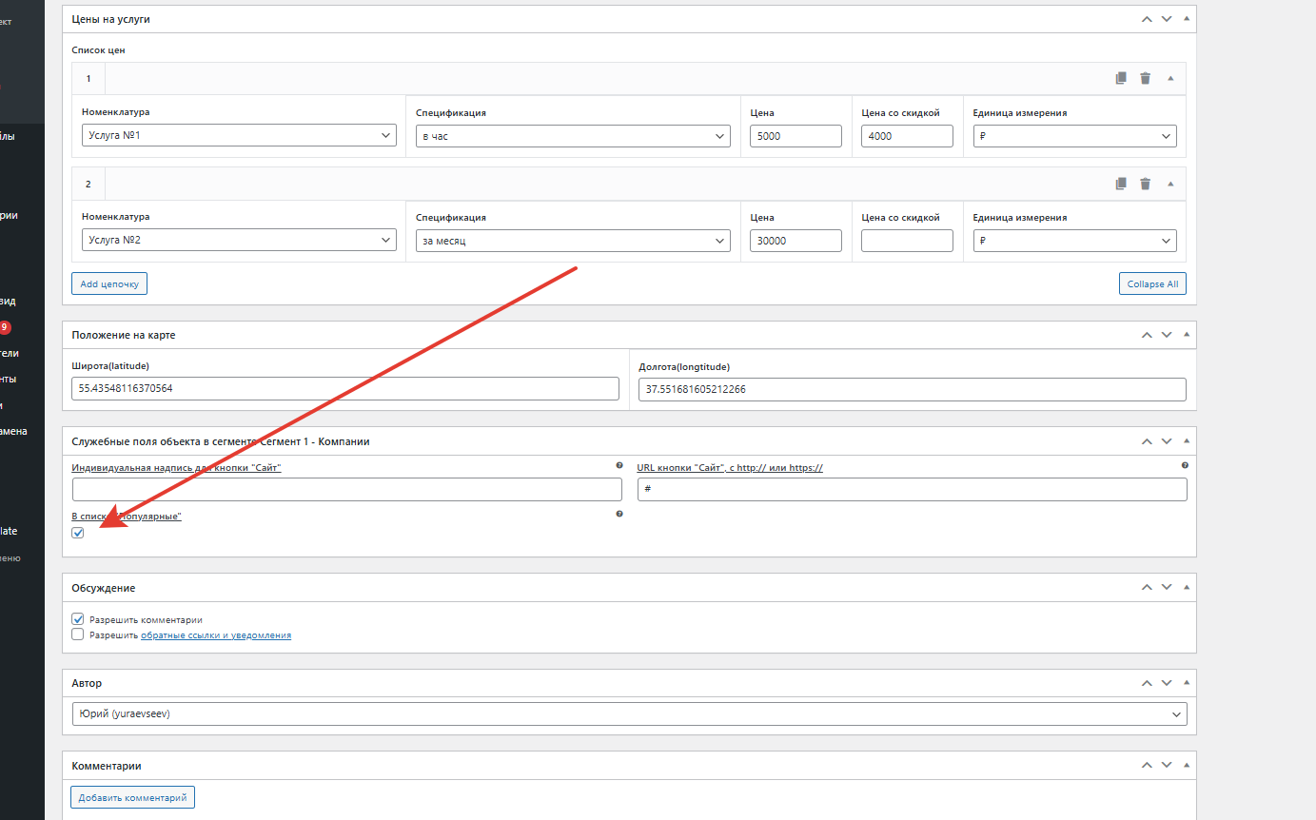
Task: Duplicate price row 1 using copy icon
Action: point(1121,79)
